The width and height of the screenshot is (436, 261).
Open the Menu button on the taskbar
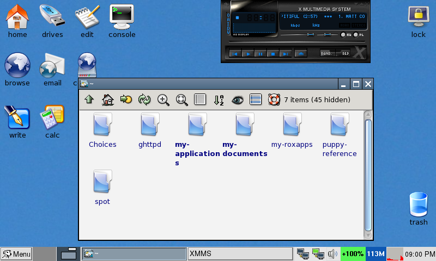[16, 254]
